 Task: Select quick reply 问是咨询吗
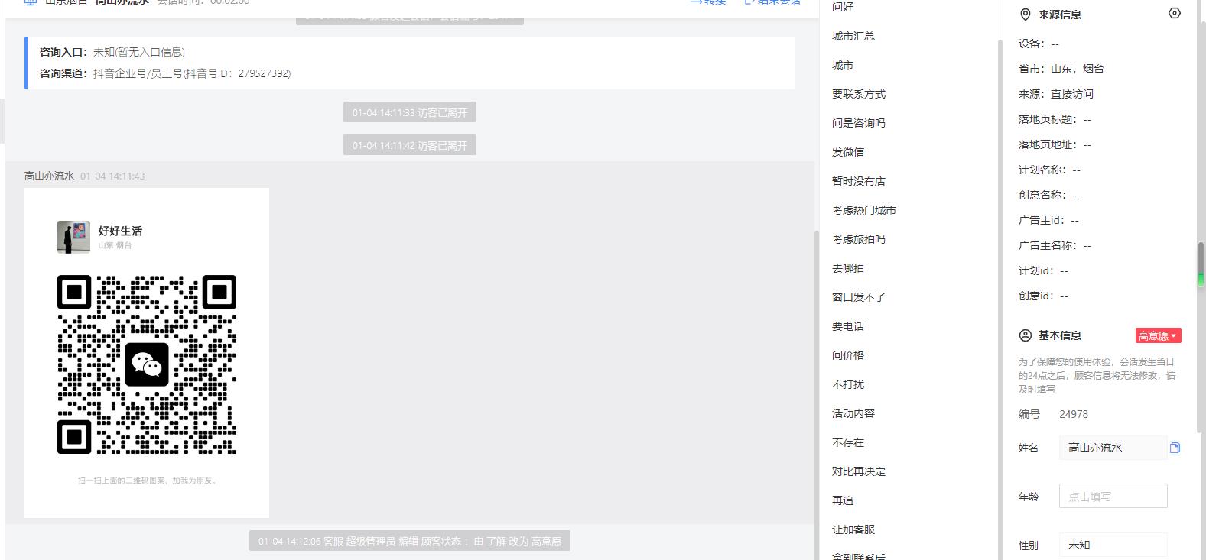[x=859, y=123]
